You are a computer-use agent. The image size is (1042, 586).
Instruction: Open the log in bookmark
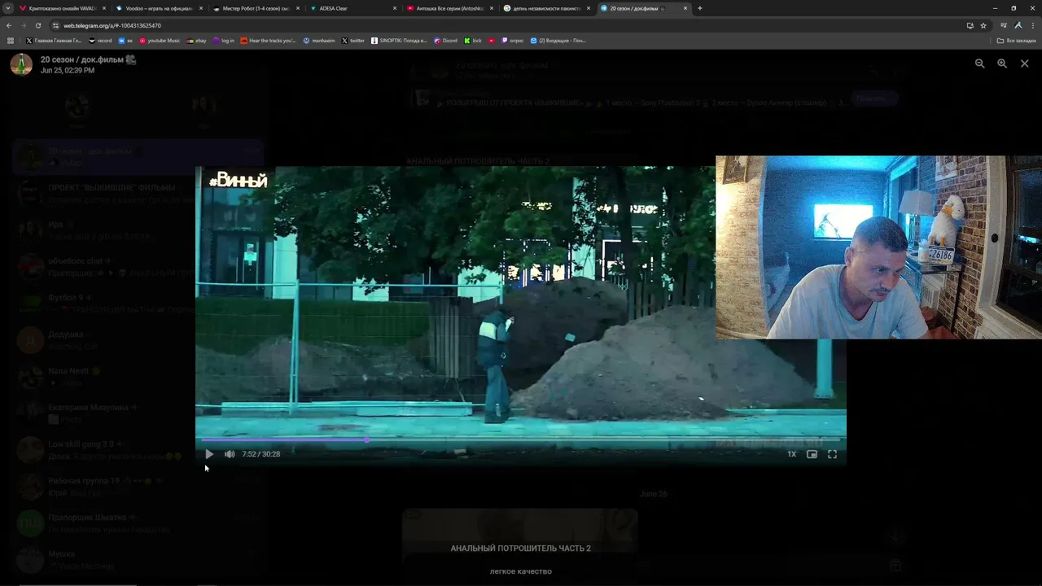(x=224, y=41)
